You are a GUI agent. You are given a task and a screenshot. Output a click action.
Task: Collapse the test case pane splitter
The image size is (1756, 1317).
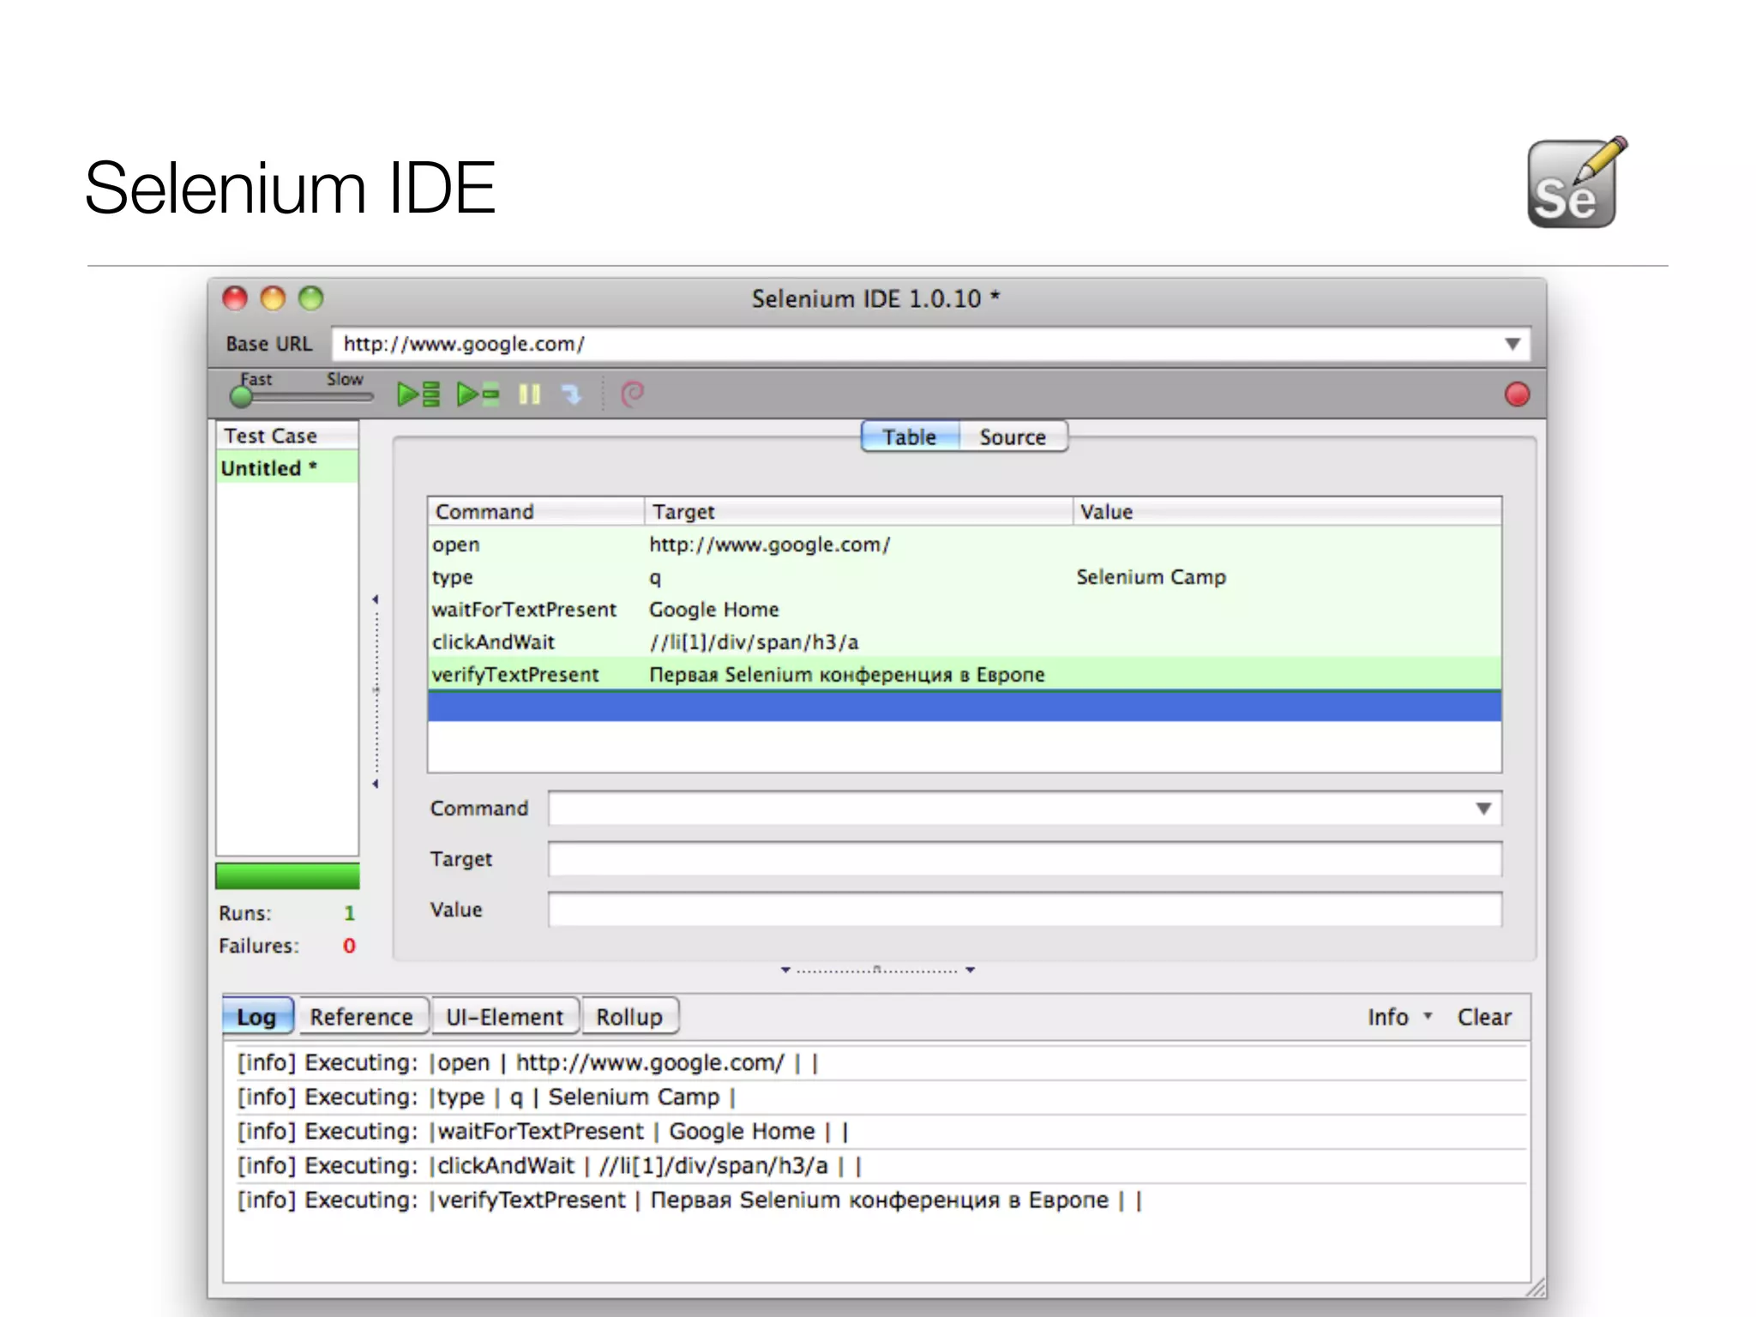[376, 691]
